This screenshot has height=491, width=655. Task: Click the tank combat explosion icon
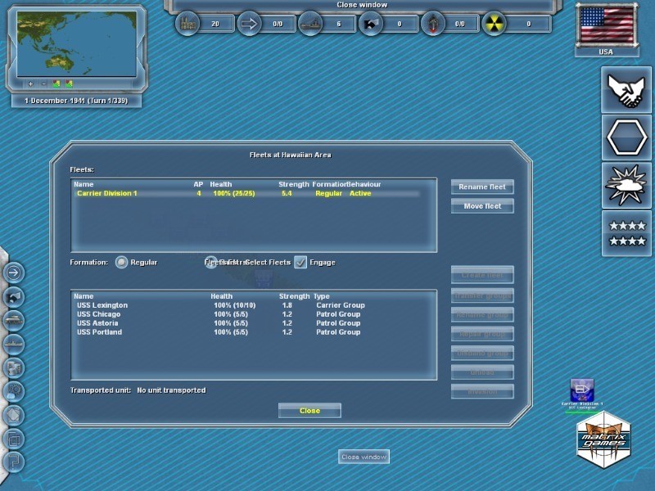click(x=626, y=185)
